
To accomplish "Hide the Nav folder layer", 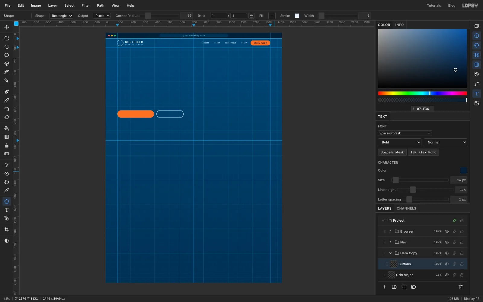I will (x=447, y=242).
